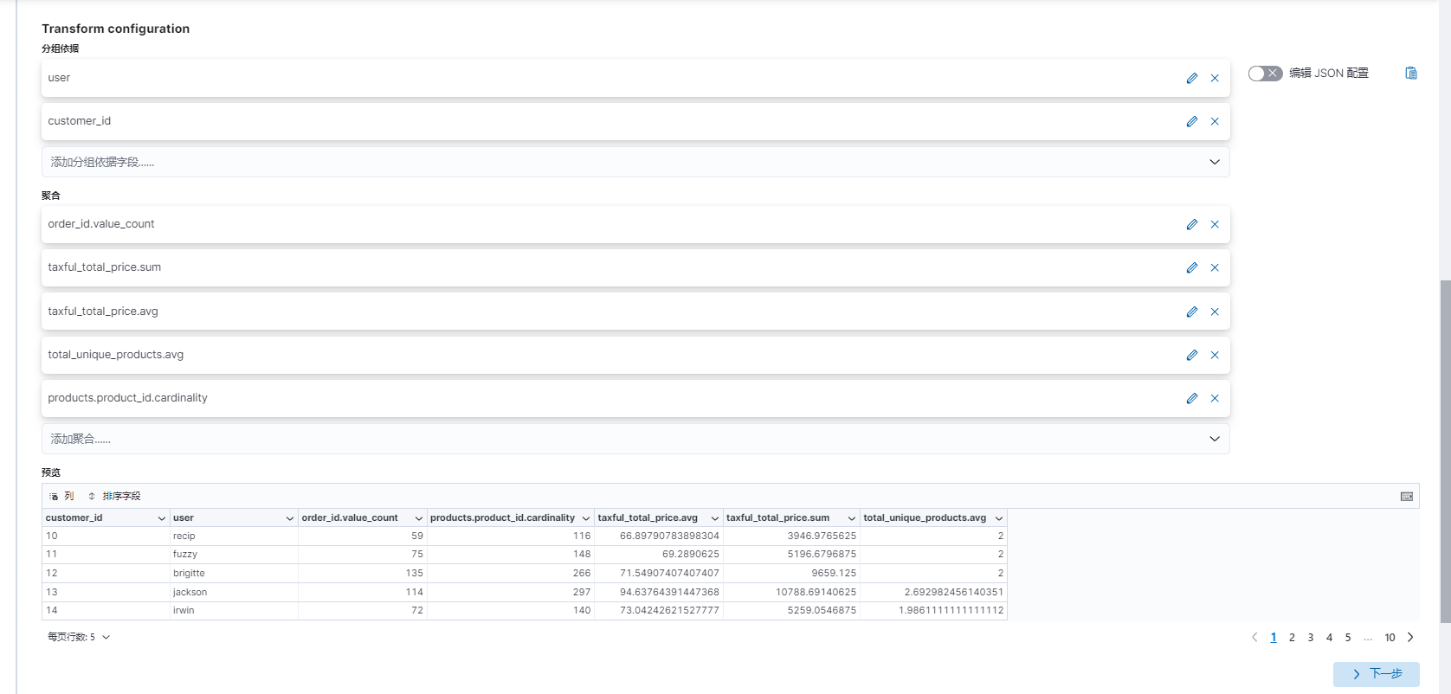Copy configuration to clipboard icon

(x=1411, y=73)
